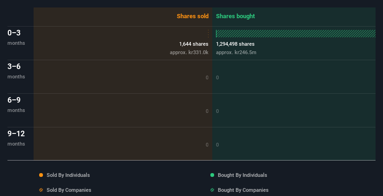Image resolution: width=383 pixels, height=196 pixels.
Task: Click the green hatched shares bought bar
Action: 296,34
